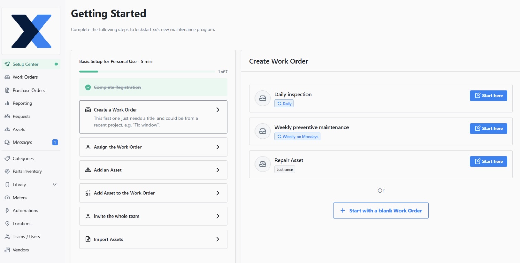The height and width of the screenshot is (263, 520).
Task: Expand the Assign the Work Order step
Action: (x=153, y=147)
